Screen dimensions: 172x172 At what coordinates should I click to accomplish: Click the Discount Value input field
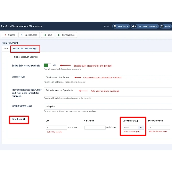pyautogui.click(x=159, y=128)
